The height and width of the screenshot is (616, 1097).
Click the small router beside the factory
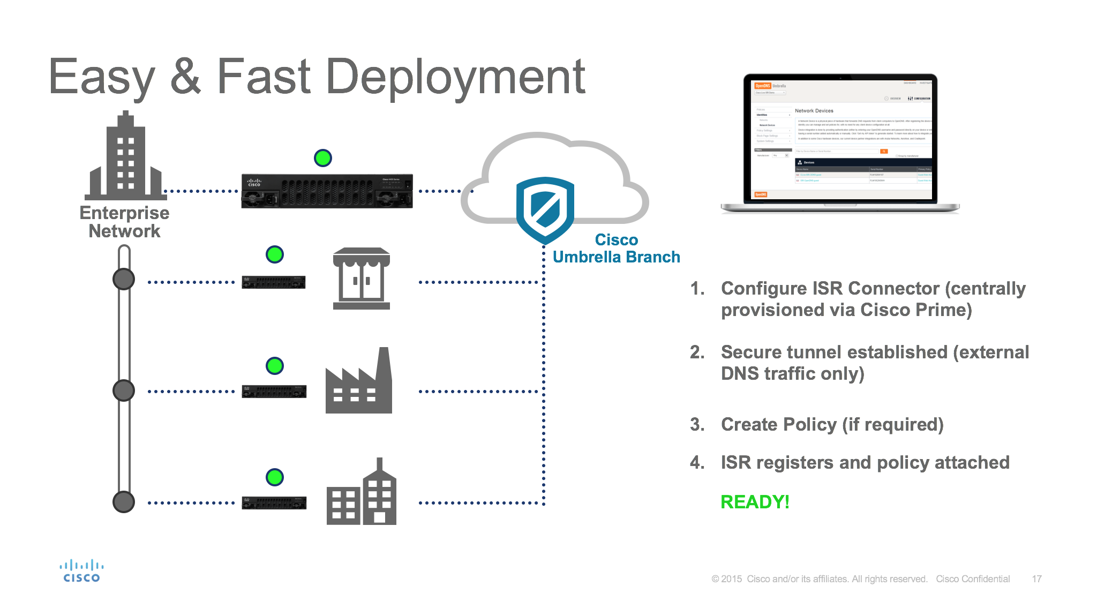274,392
